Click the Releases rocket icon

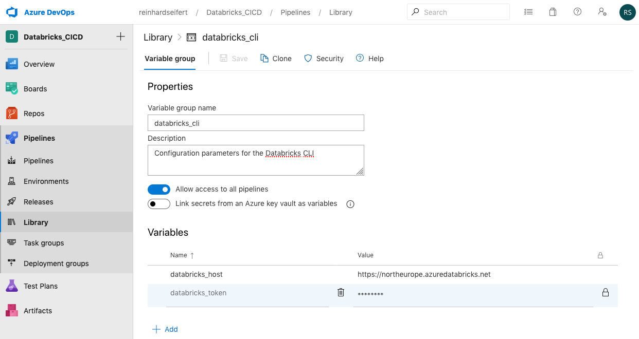click(12, 202)
